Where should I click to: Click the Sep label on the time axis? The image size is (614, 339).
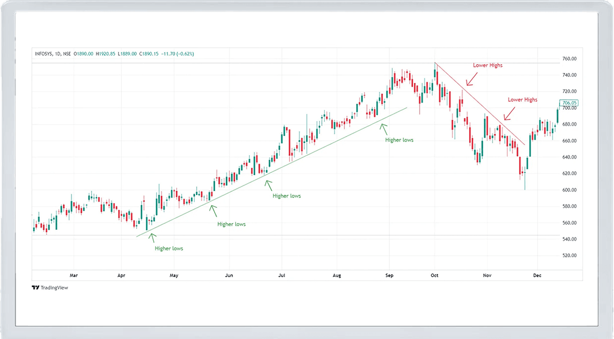coord(389,275)
